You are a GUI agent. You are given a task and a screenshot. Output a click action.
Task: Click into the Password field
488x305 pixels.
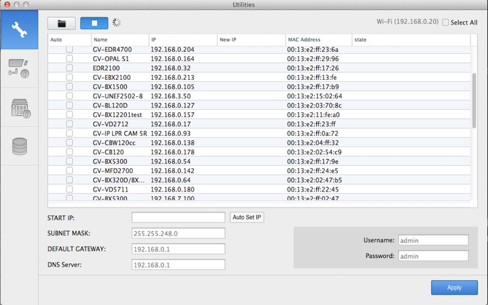tap(433, 256)
